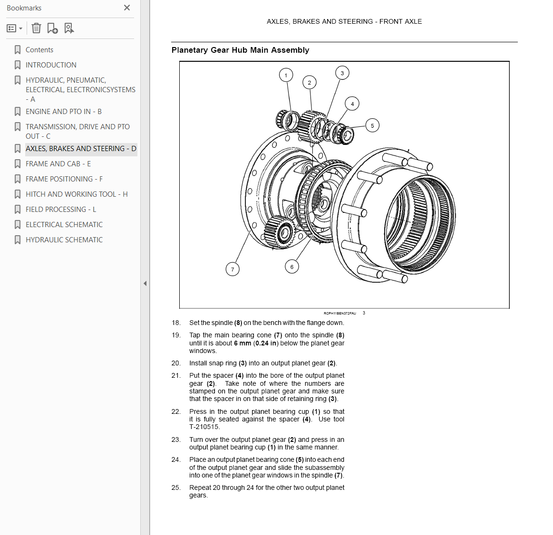
Task: Click step 19 text about main bearing cone
Action: [267, 343]
